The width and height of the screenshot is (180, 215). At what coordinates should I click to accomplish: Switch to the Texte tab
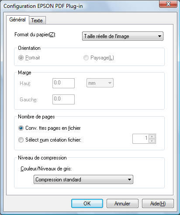(x=37, y=21)
